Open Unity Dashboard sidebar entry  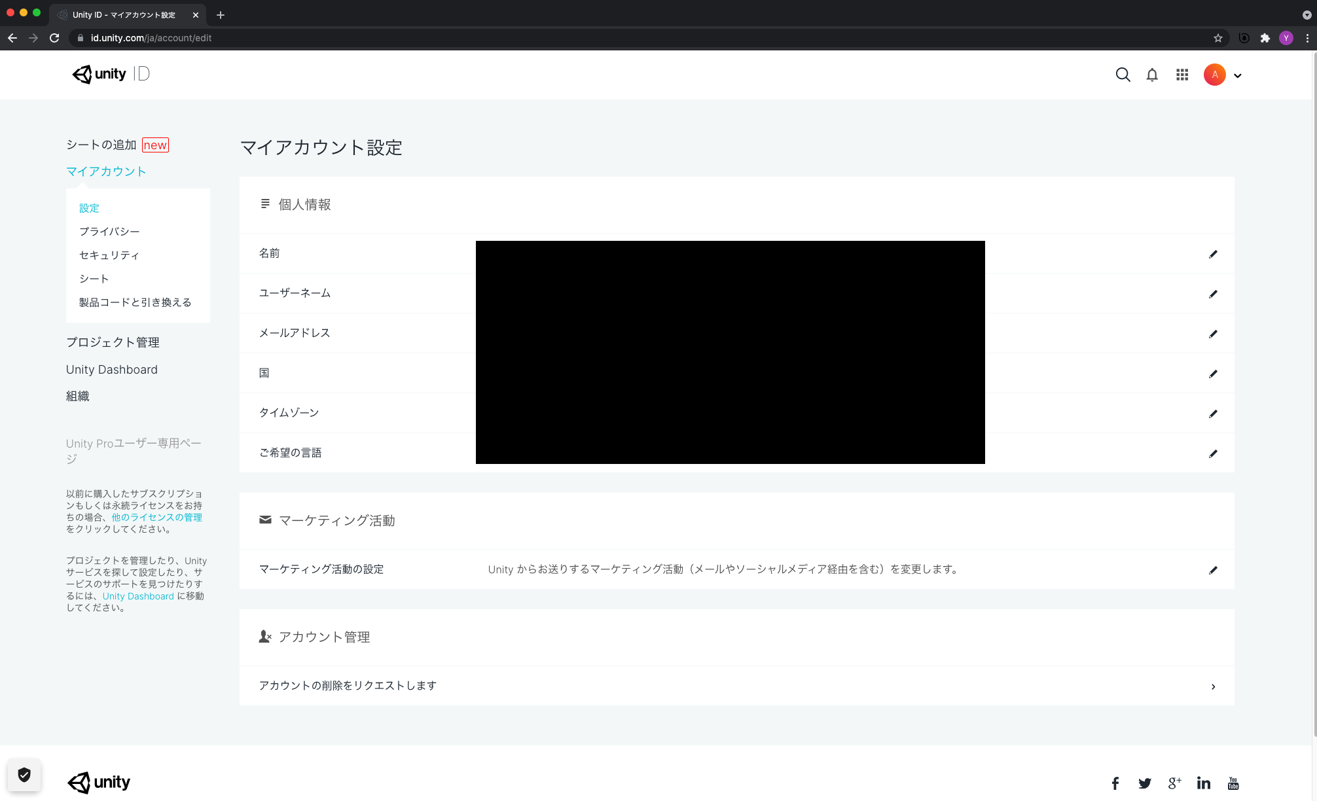[112, 370]
